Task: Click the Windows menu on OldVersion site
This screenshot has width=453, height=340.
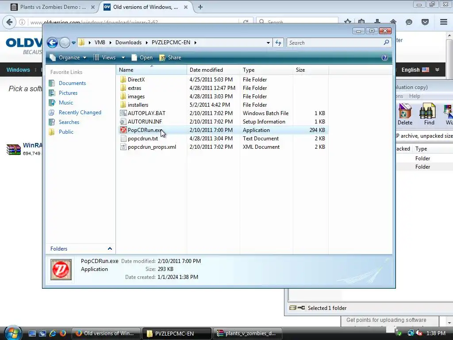Action: point(18,70)
